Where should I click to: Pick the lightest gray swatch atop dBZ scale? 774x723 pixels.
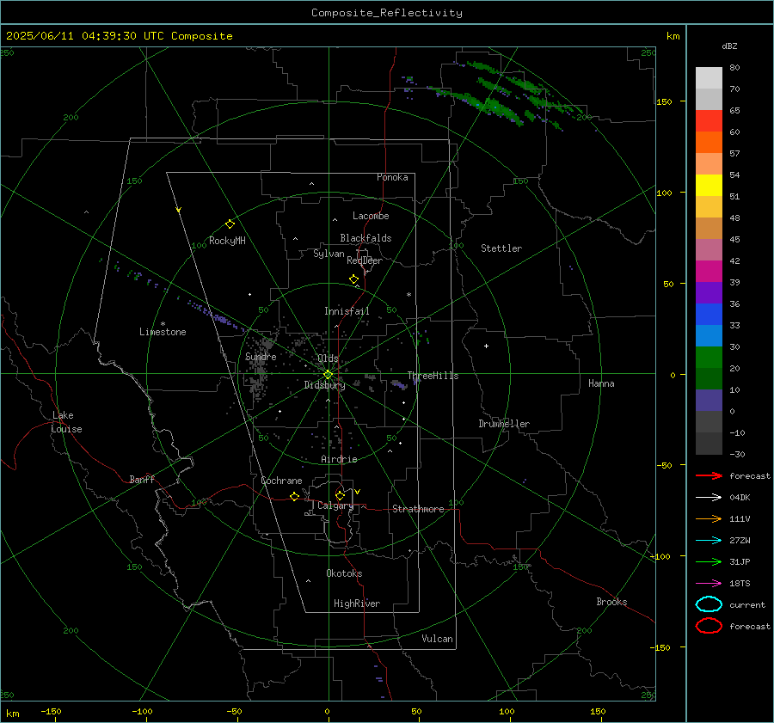pos(709,78)
